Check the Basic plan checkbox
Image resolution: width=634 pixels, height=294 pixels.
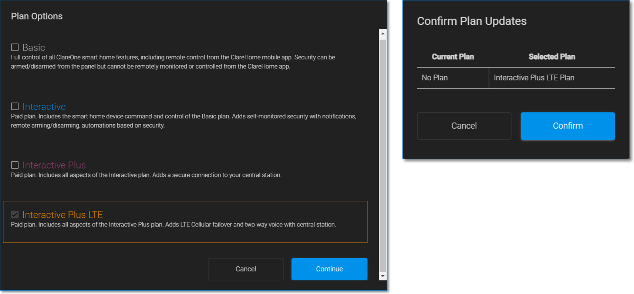(x=15, y=48)
